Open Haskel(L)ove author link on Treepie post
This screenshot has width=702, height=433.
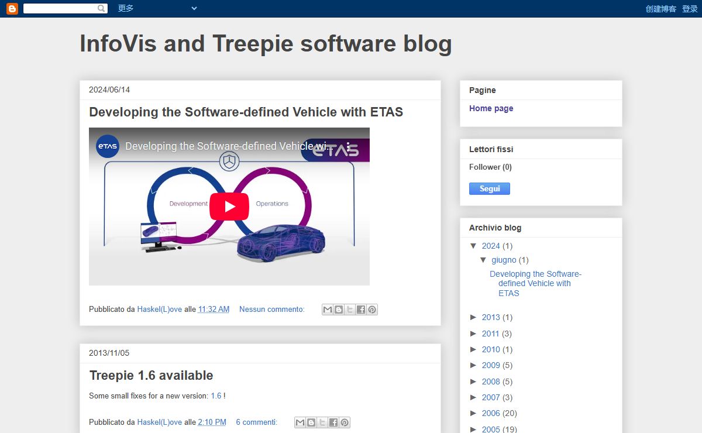(x=160, y=422)
